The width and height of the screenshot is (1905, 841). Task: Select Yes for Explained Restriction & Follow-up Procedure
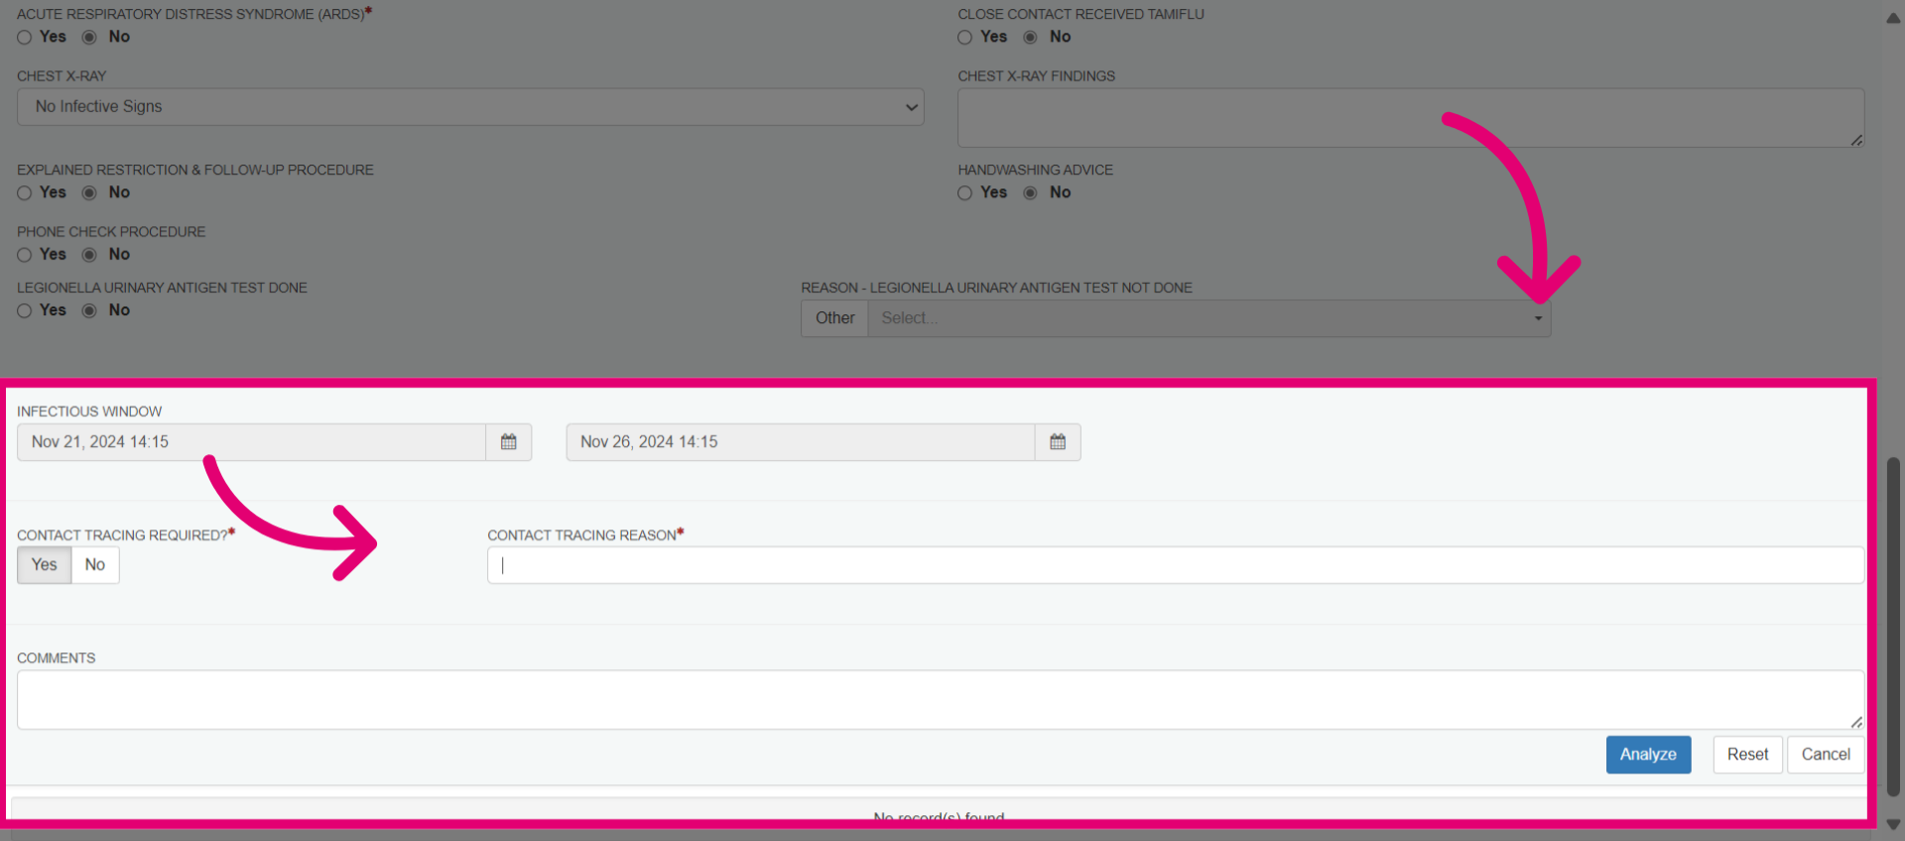pos(25,193)
